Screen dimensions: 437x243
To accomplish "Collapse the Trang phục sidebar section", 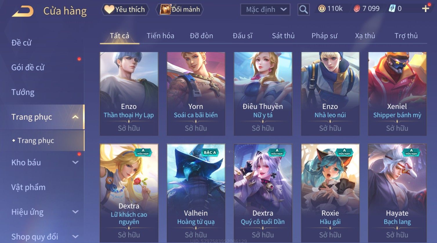I will click(75, 117).
